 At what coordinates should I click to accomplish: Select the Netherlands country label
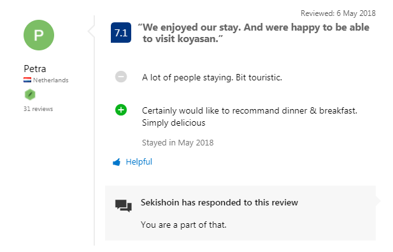point(51,80)
